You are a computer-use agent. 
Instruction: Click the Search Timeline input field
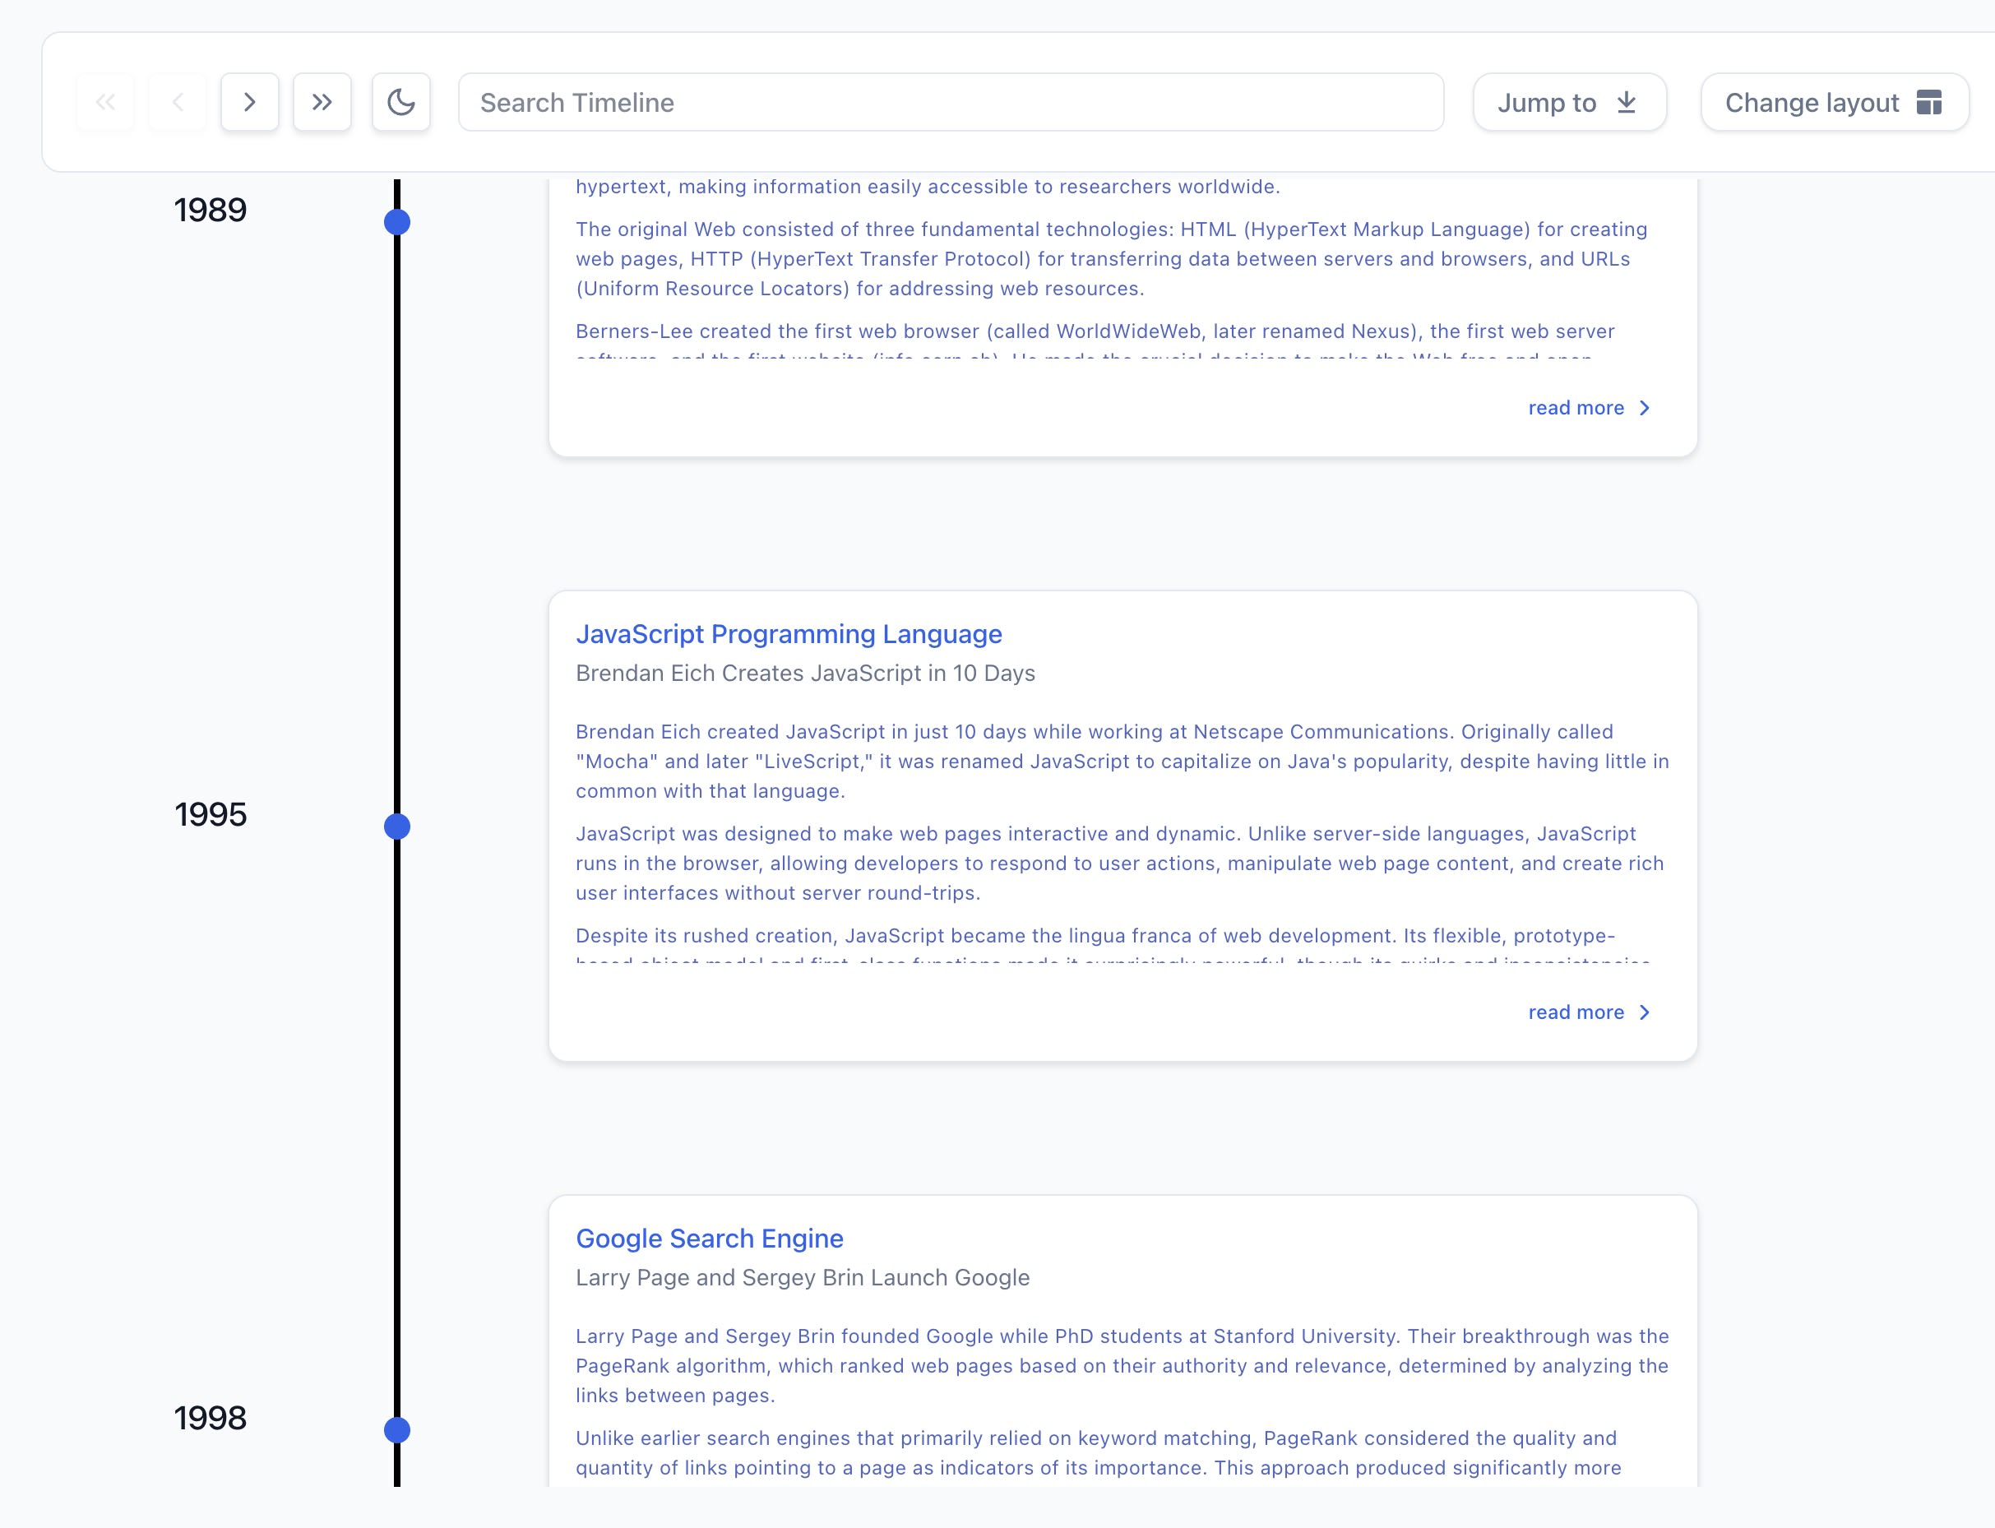coord(949,102)
